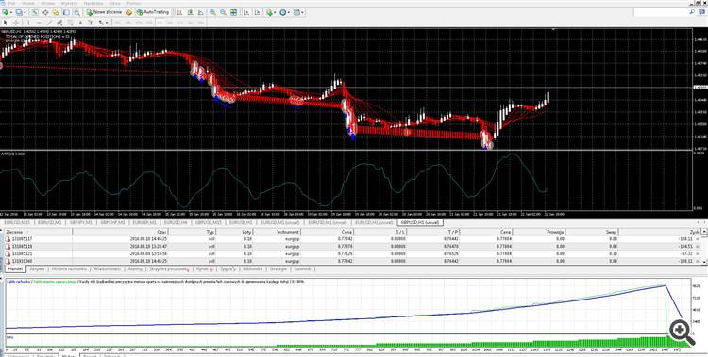Switch to the Handel terminal tab
This screenshot has height=357, width=708.
tap(15, 269)
